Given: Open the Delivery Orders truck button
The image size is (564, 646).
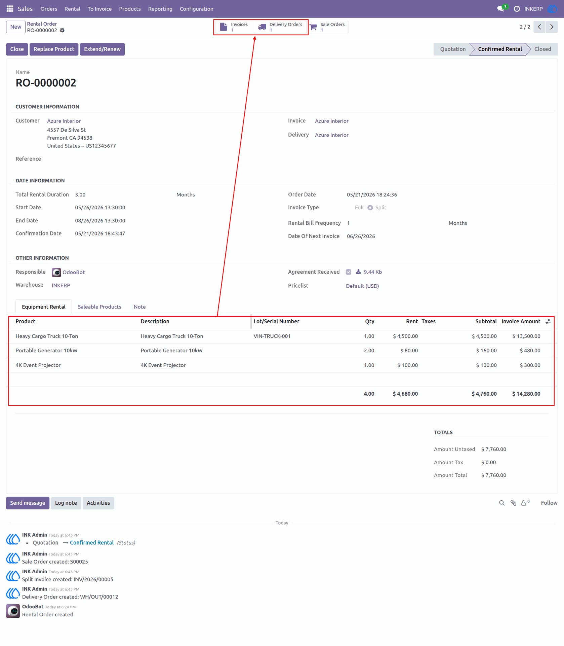Looking at the screenshot, I should 280,27.
